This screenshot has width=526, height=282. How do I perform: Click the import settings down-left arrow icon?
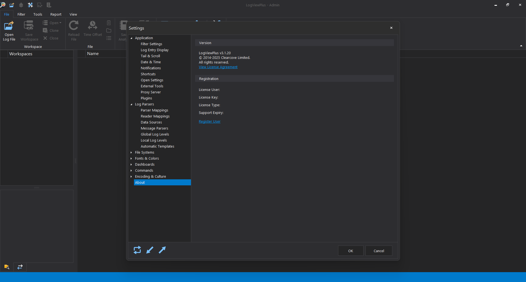pyautogui.click(x=150, y=250)
